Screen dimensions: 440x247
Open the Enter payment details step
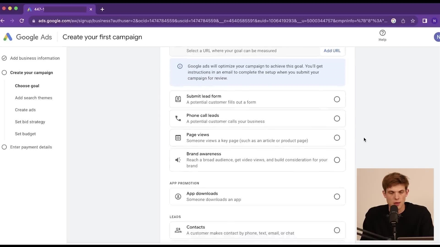[31, 147]
